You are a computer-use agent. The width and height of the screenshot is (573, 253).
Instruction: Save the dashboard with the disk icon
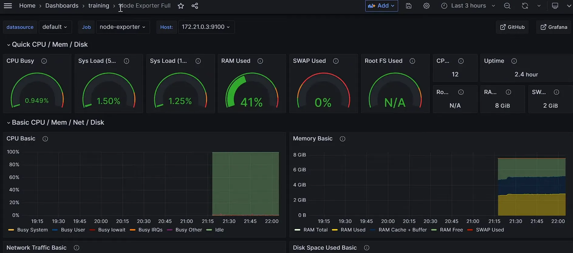(409, 6)
